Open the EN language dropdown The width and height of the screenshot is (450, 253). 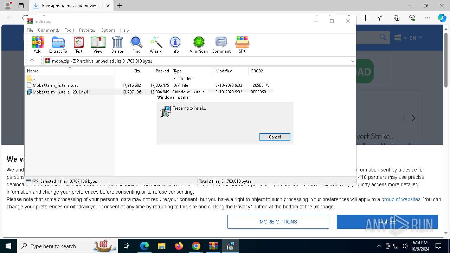[x=416, y=38]
